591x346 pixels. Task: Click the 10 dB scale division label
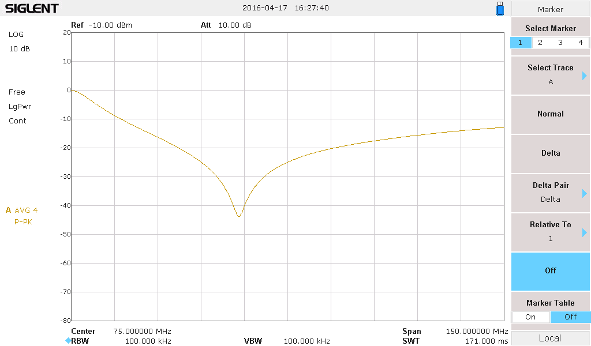point(19,48)
